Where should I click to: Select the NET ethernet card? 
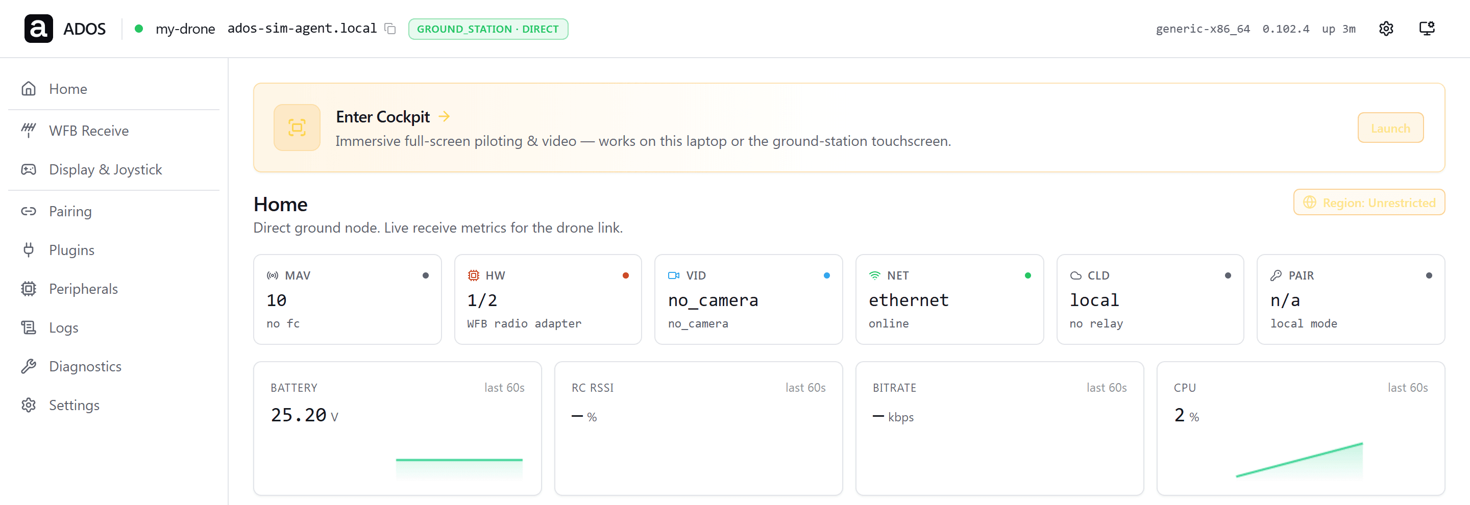point(949,299)
